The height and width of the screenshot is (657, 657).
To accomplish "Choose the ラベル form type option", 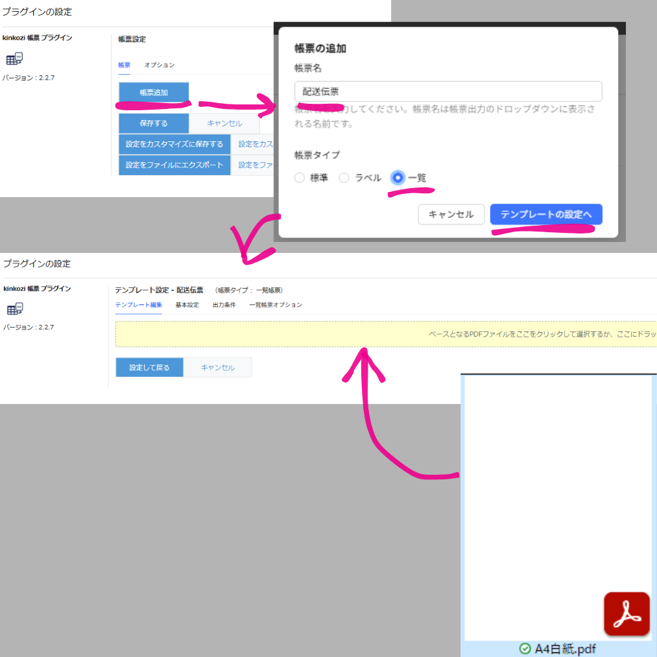I will (x=344, y=178).
